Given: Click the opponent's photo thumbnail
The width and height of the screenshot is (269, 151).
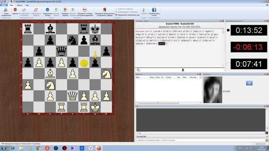Looking at the screenshot, I should (213, 90).
